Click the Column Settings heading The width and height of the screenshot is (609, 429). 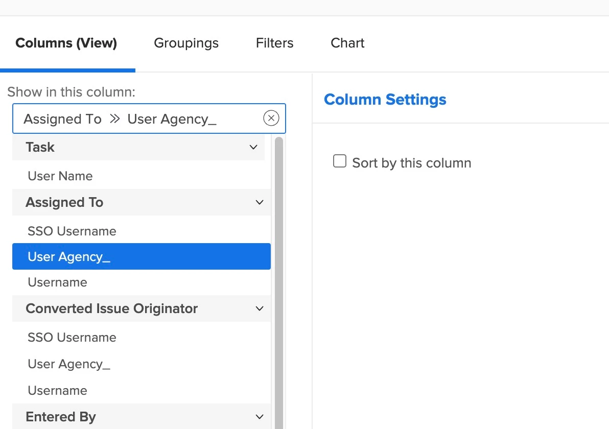tap(385, 100)
